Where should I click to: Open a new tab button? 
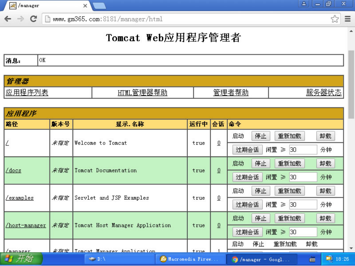click(x=99, y=6)
